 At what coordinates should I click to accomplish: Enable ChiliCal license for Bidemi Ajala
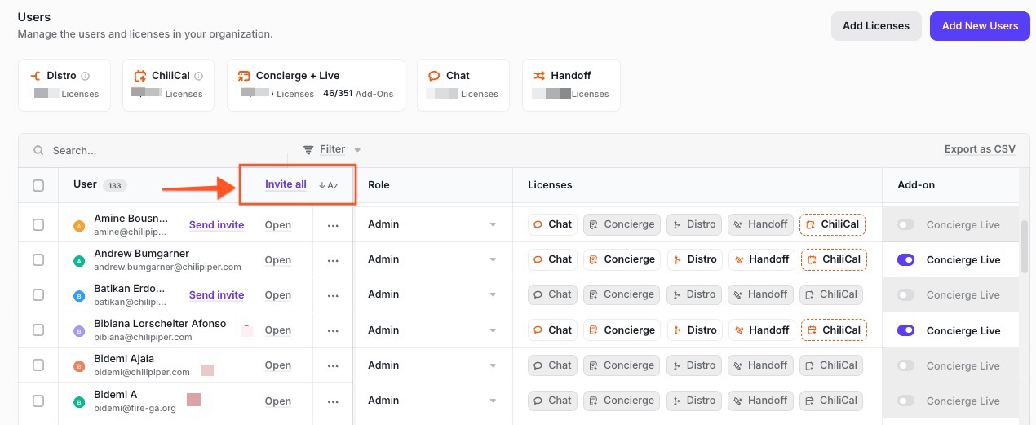[830, 365]
